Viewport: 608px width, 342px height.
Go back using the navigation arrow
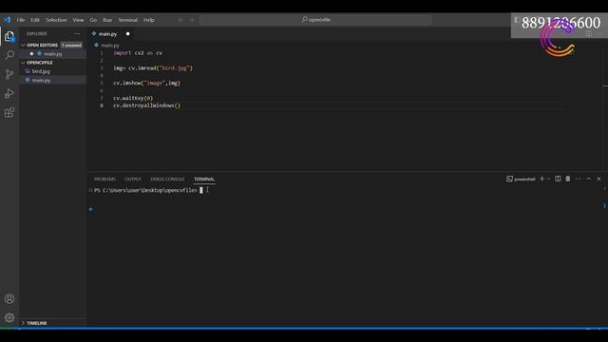point(180,20)
